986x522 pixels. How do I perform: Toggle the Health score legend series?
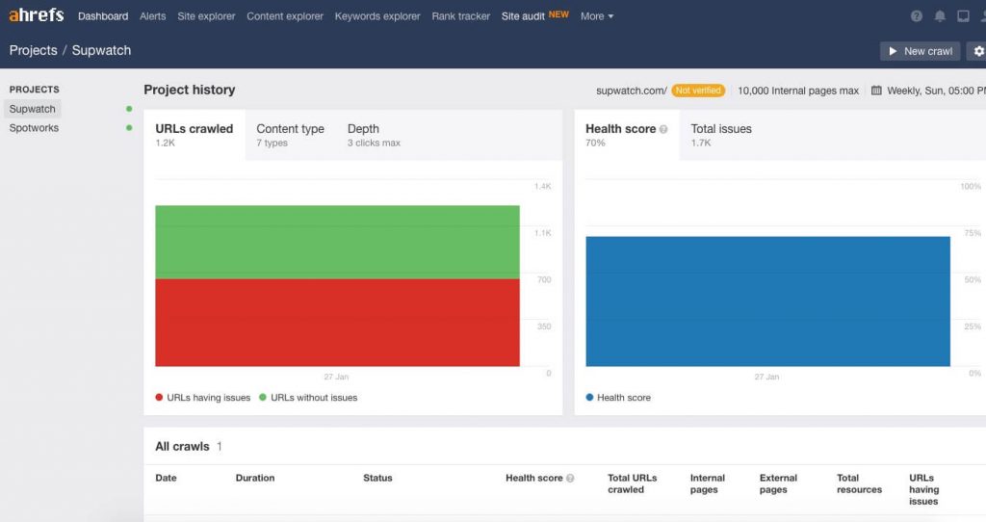[x=618, y=398]
